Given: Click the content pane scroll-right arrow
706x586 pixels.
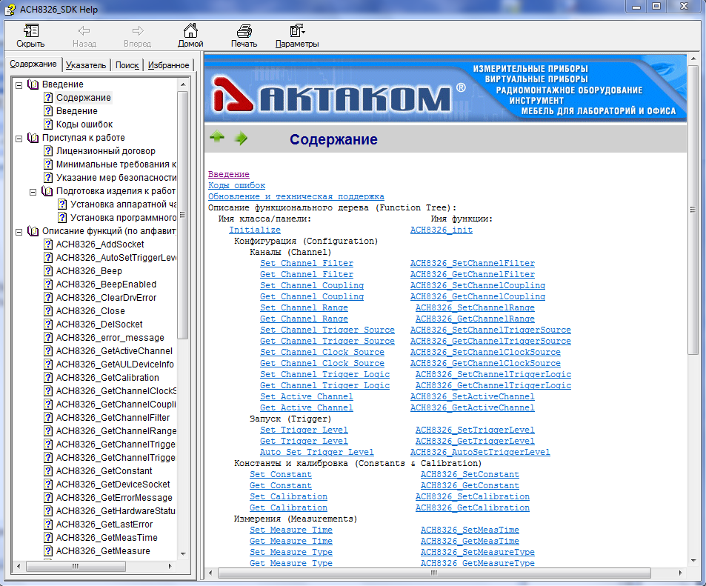Looking at the screenshot, I should pyautogui.click(x=680, y=573).
